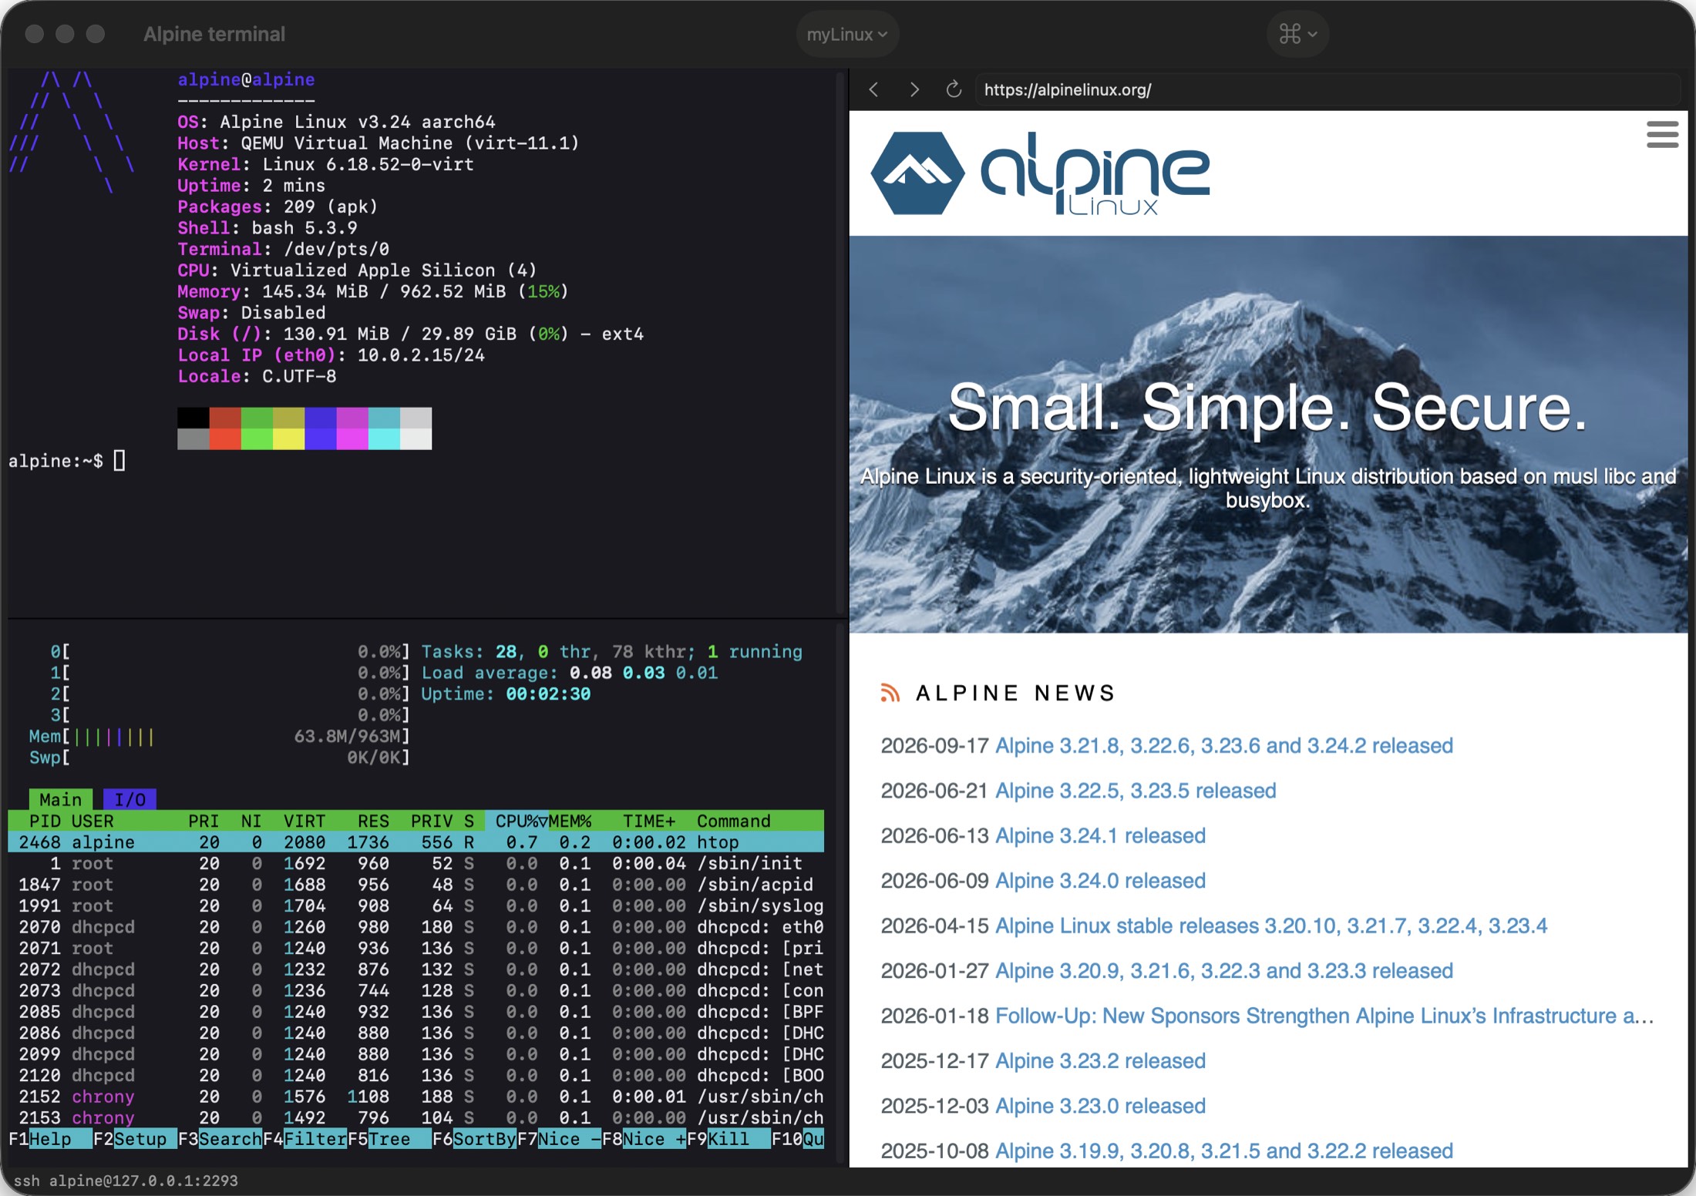Open the hamburger menu on Alpine site
The width and height of the screenshot is (1696, 1196).
(x=1662, y=134)
